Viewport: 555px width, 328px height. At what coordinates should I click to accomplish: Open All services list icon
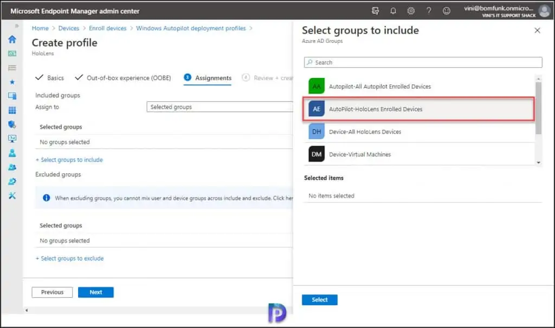coord(12,68)
